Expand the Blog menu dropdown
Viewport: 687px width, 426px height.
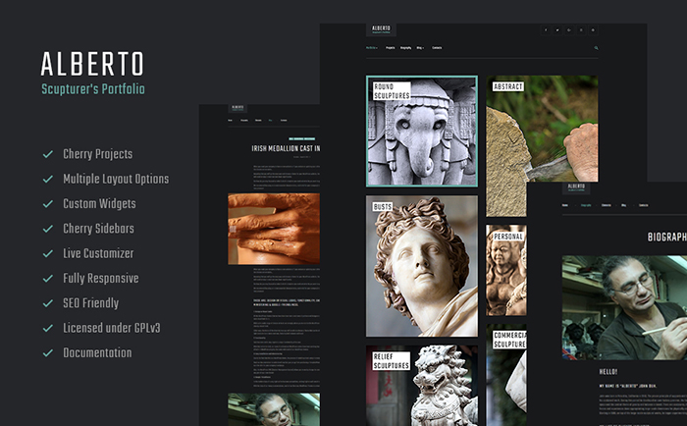419,47
